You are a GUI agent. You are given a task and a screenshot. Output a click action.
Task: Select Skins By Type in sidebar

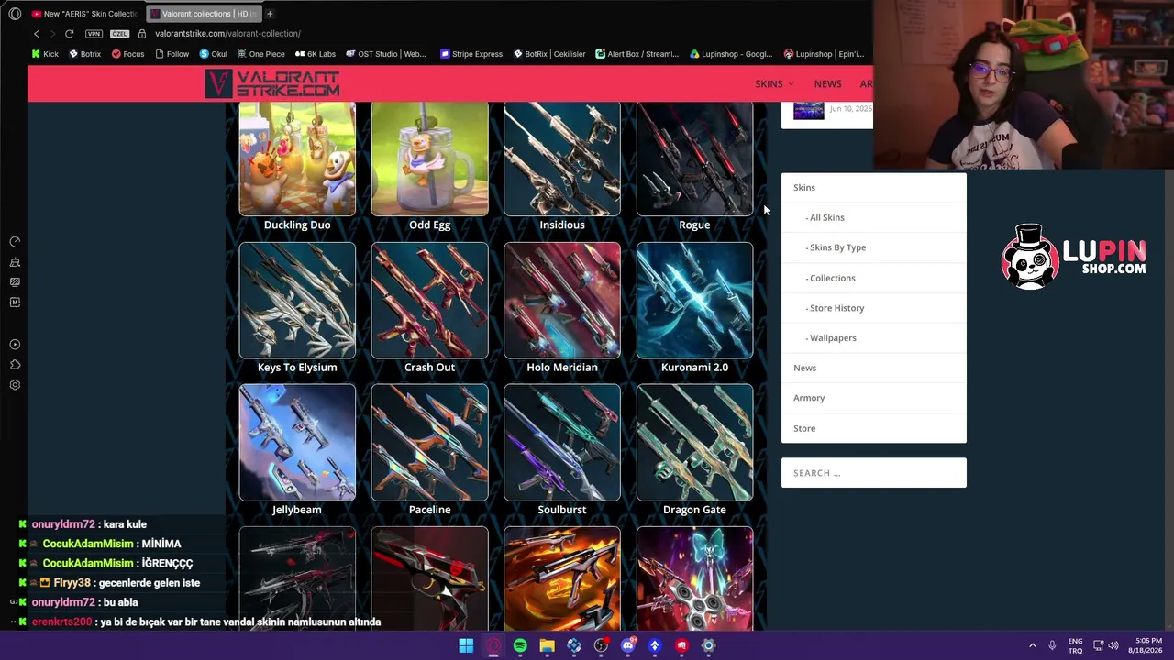[x=836, y=247]
